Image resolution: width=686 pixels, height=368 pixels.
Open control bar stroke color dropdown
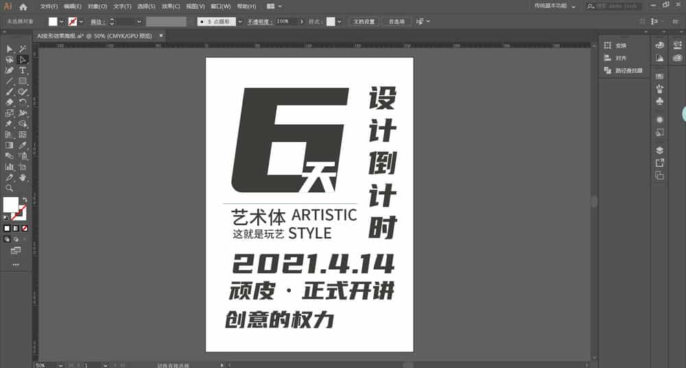[x=81, y=21]
